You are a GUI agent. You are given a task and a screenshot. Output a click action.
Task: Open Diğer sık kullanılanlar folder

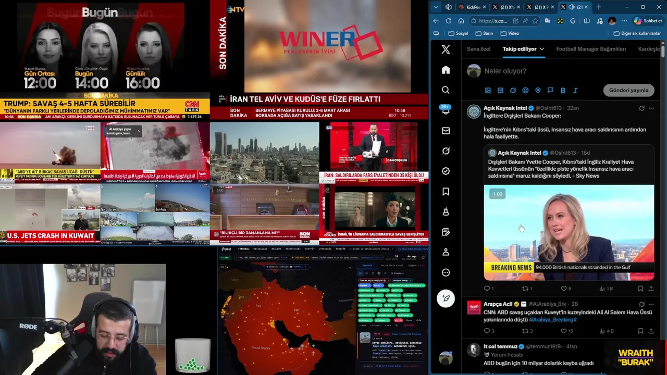(637, 33)
